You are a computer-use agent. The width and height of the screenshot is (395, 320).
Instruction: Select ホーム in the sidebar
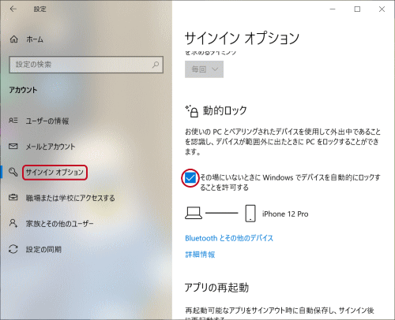(35, 39)
